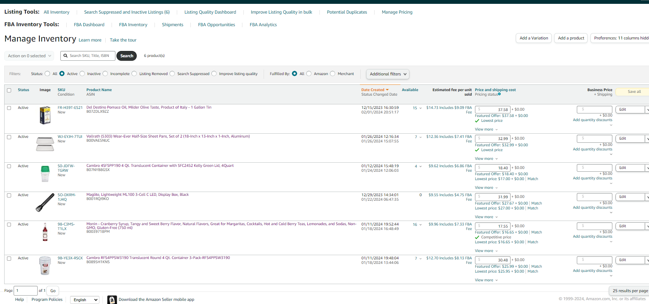Open the Action on 0 selected dropdown
This screenshot has width=649, height=304.
click(x=29, y=56)
